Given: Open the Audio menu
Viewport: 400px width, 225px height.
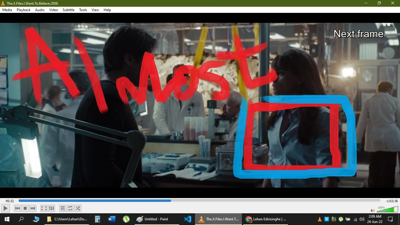Looking at the screenshot, I should (40, 10).
